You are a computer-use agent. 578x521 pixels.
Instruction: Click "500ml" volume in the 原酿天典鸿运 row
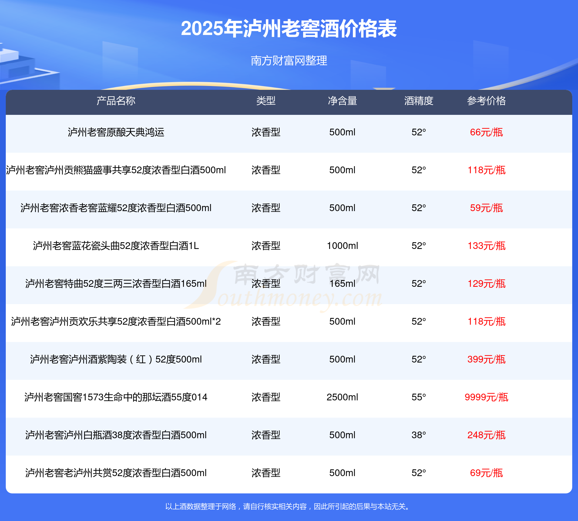(342, 132)
